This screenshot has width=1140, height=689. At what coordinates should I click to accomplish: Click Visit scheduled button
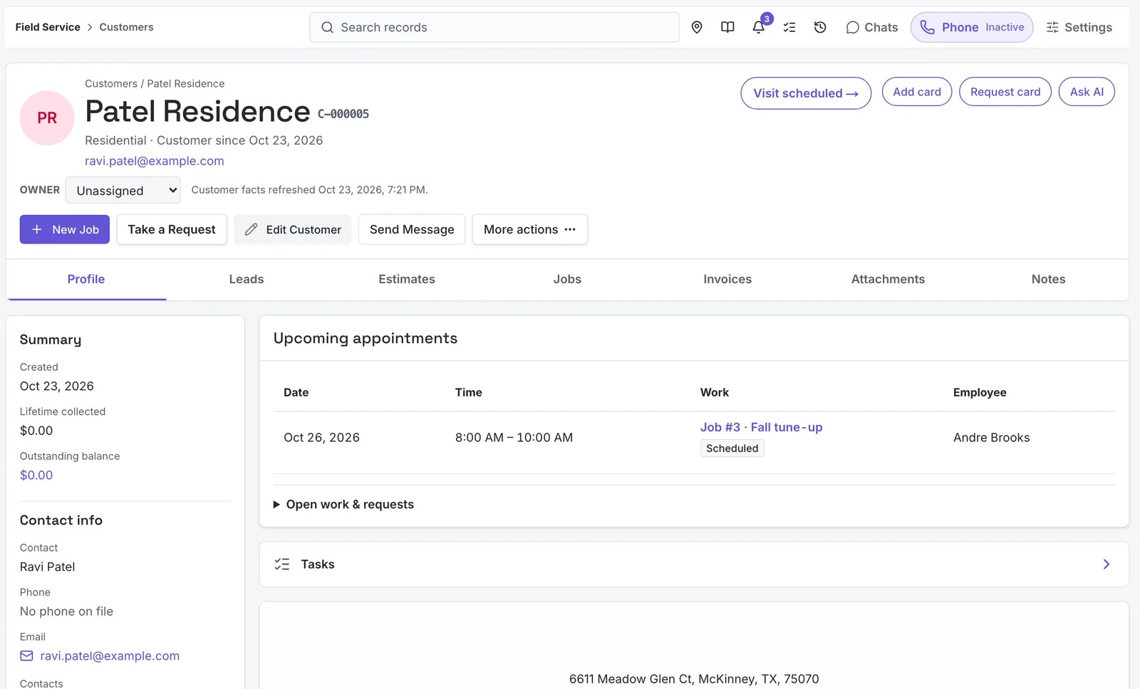click(806, 93)
